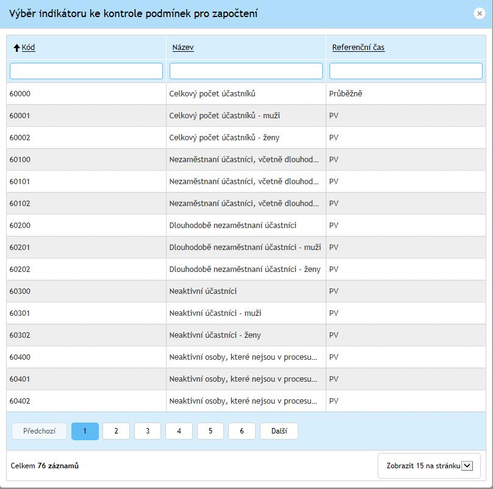Focus the Referenční čas filter field
This screenshot has width=493, height=489.
pyautogui.click(x=406, y=71)
